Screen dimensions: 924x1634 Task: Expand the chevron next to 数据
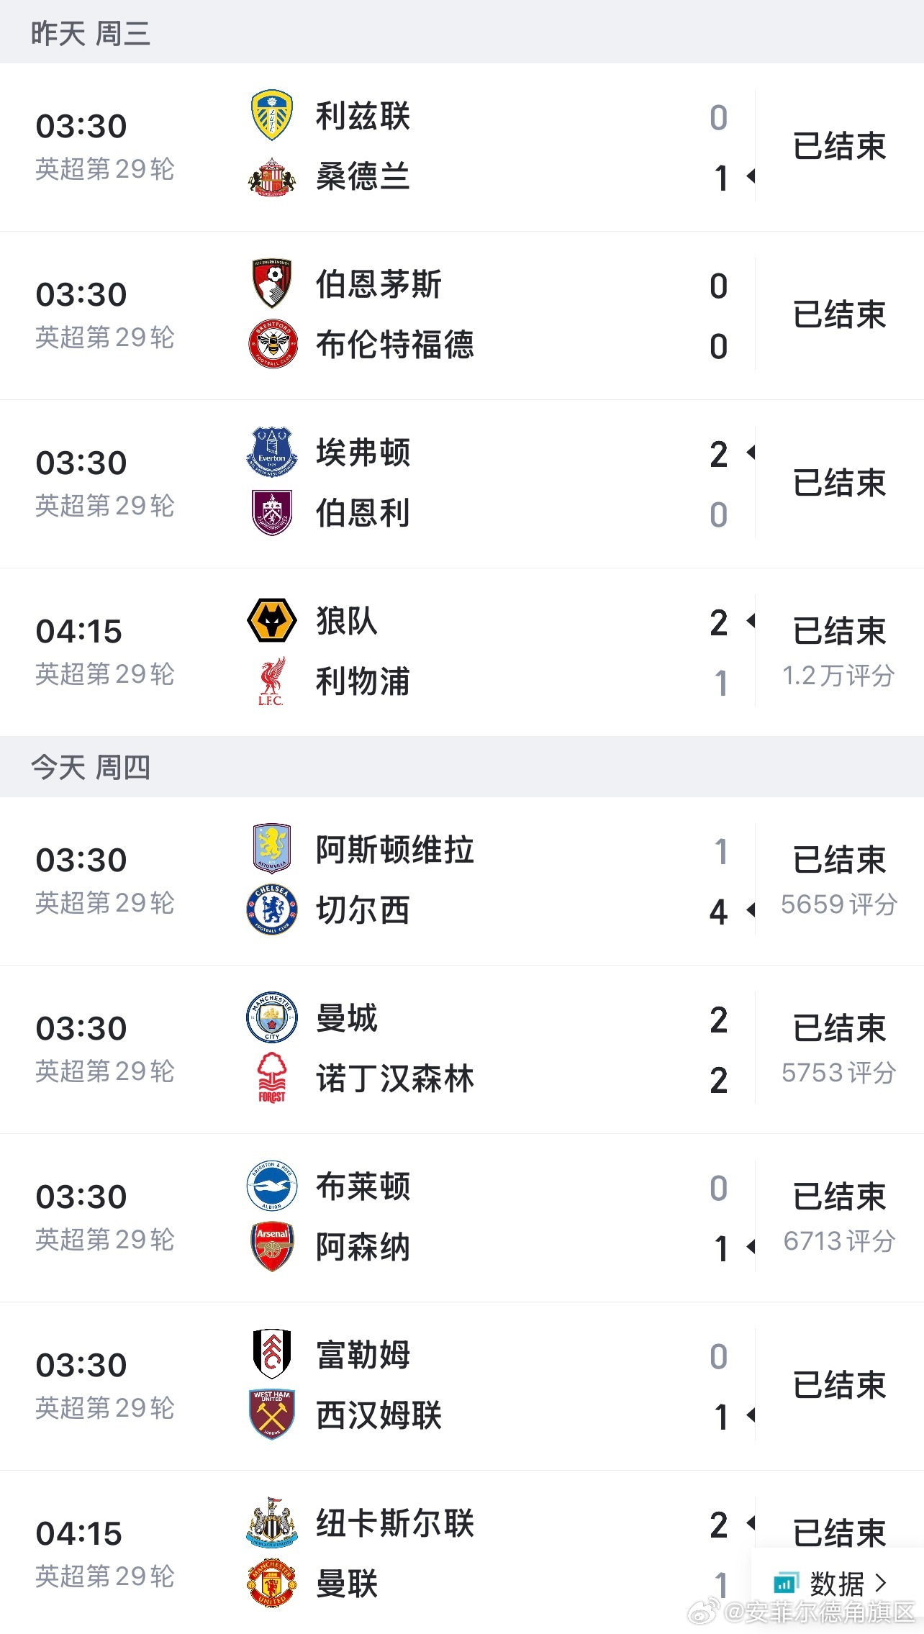click(881, 1584)
